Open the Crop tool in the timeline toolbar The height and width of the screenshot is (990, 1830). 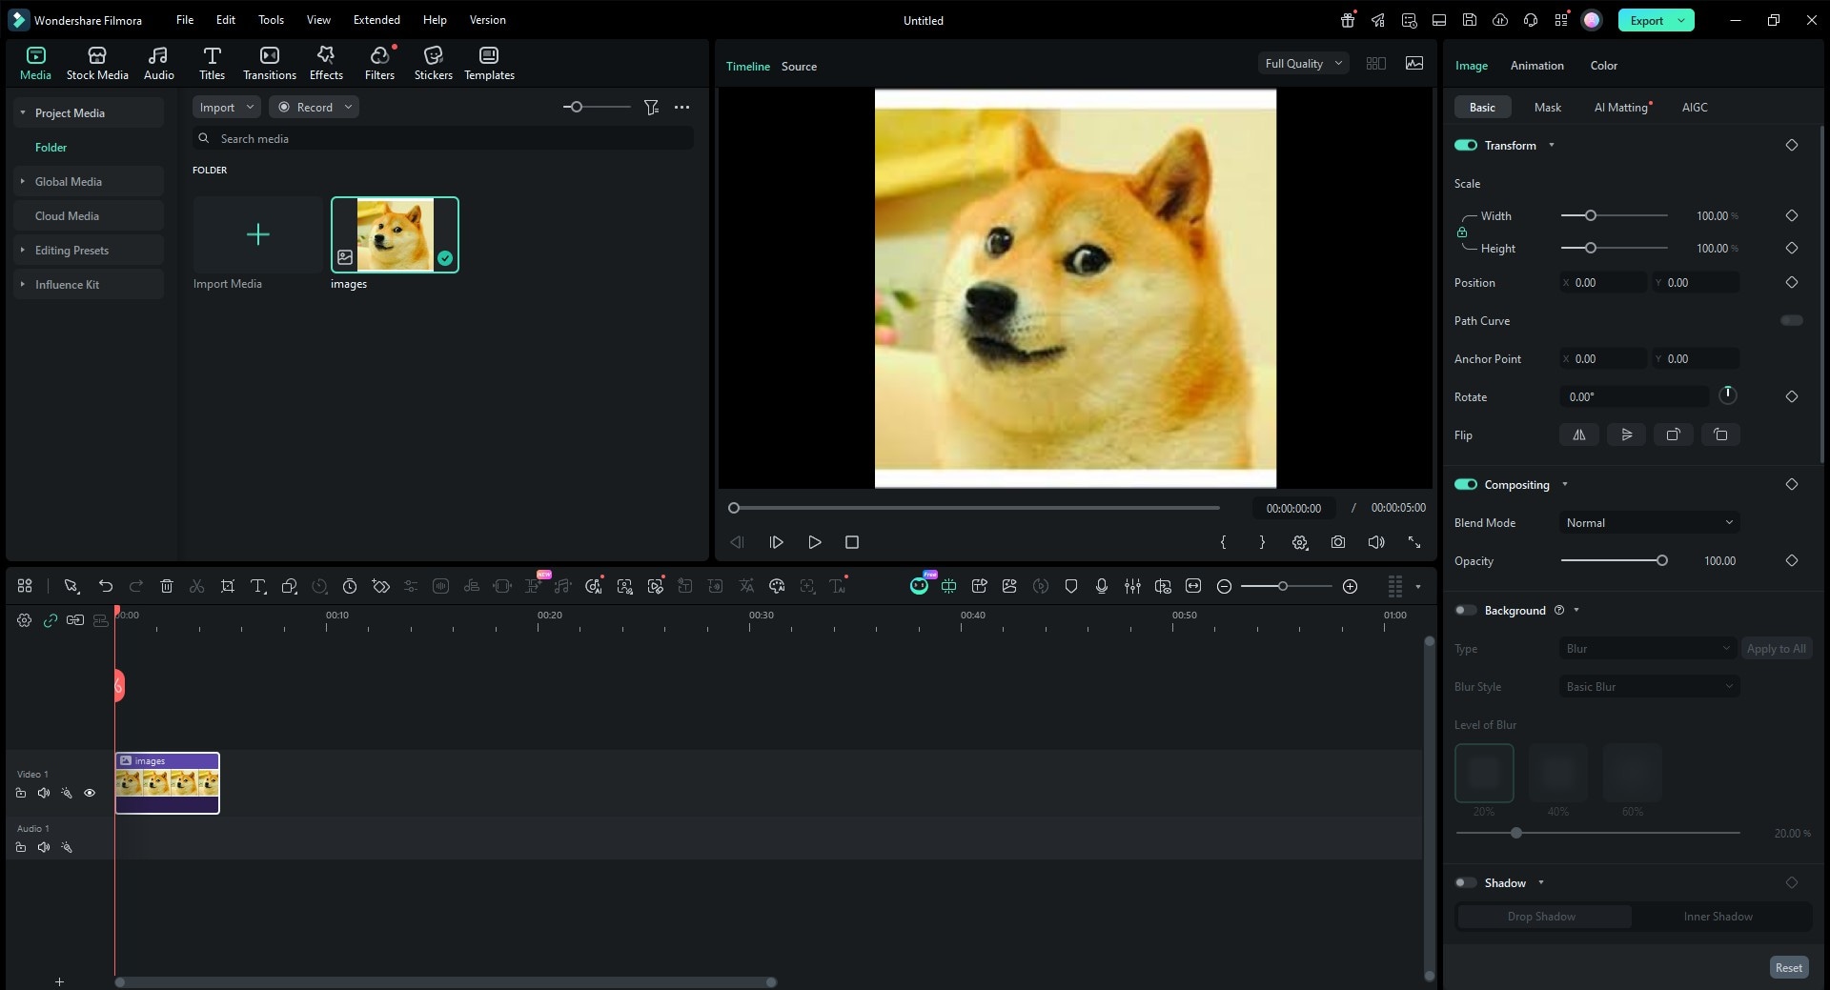pyautogui.click(x=228, y=586)
